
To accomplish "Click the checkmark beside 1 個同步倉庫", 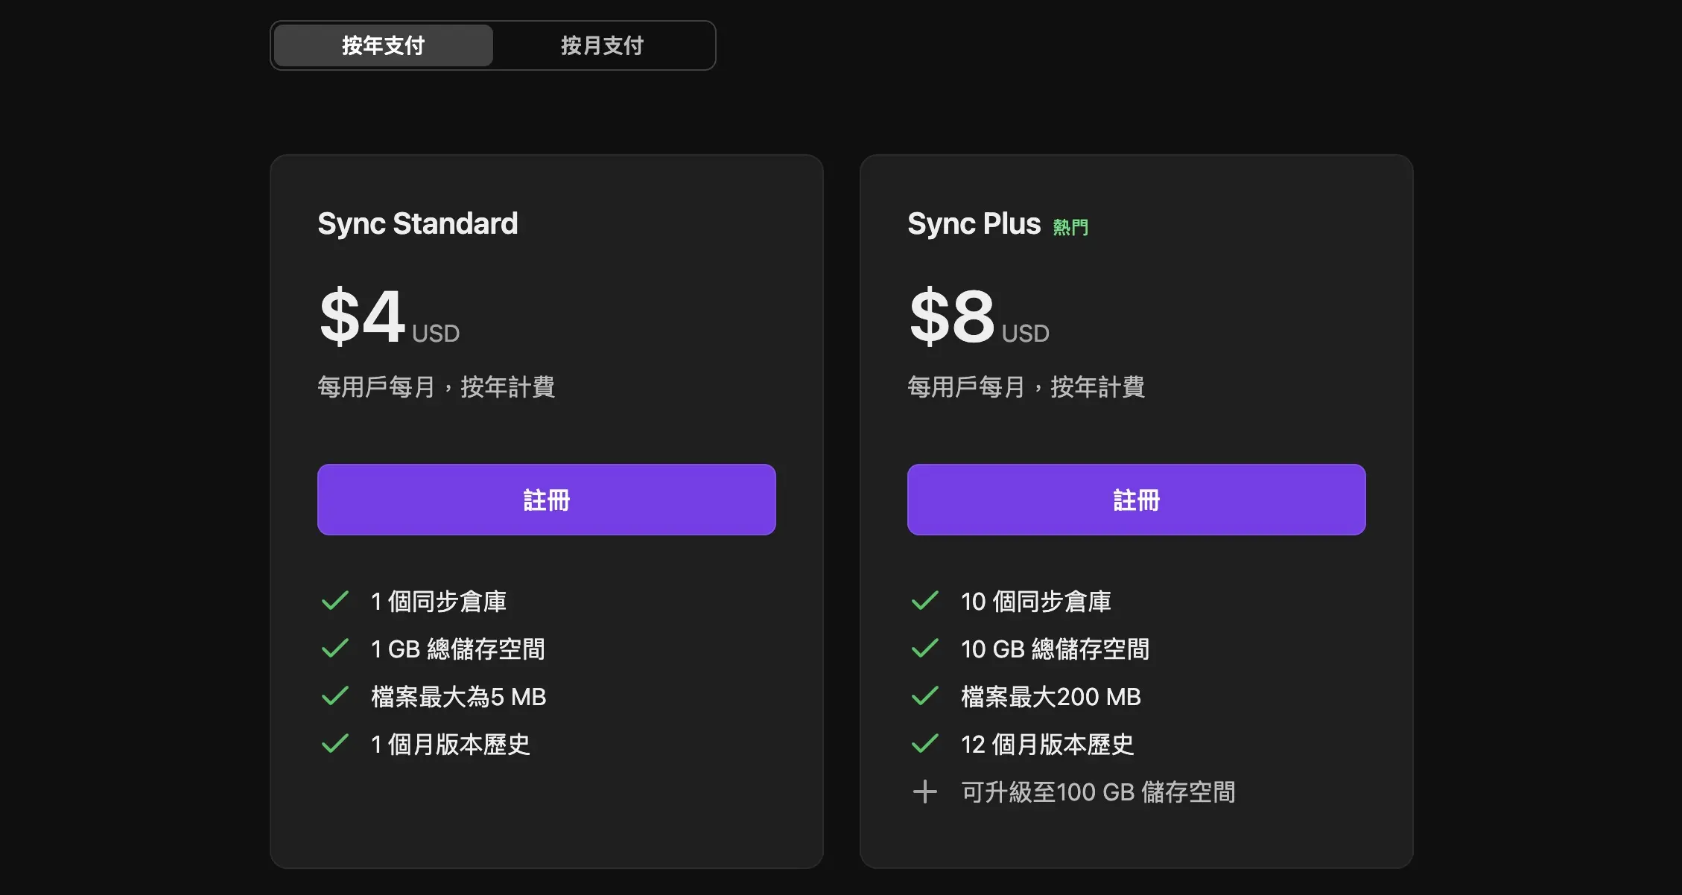I will 335,600.
